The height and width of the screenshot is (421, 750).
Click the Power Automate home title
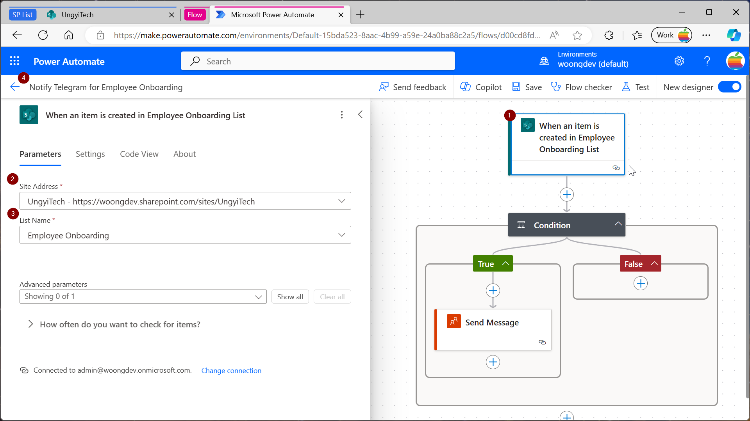click(69, 61)
